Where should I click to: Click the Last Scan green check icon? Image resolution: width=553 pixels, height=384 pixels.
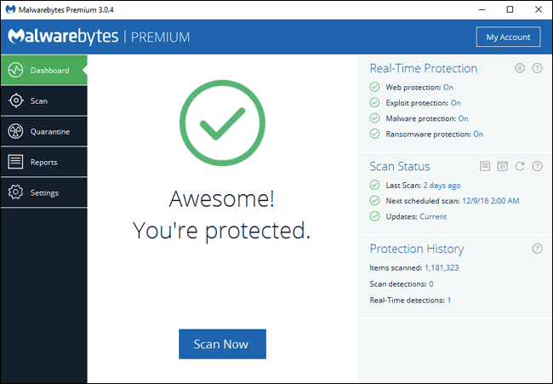click(x=374, y=185)
